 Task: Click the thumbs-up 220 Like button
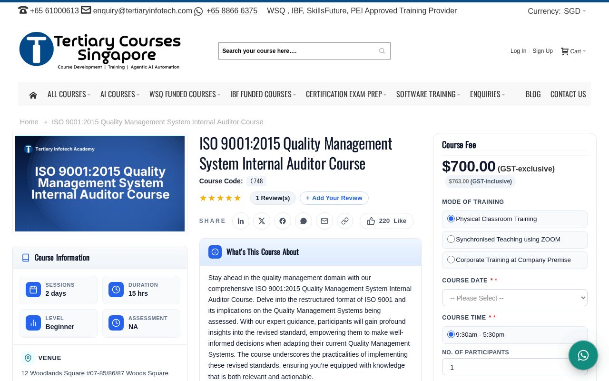pyautogui.click(x=386, y=221)
